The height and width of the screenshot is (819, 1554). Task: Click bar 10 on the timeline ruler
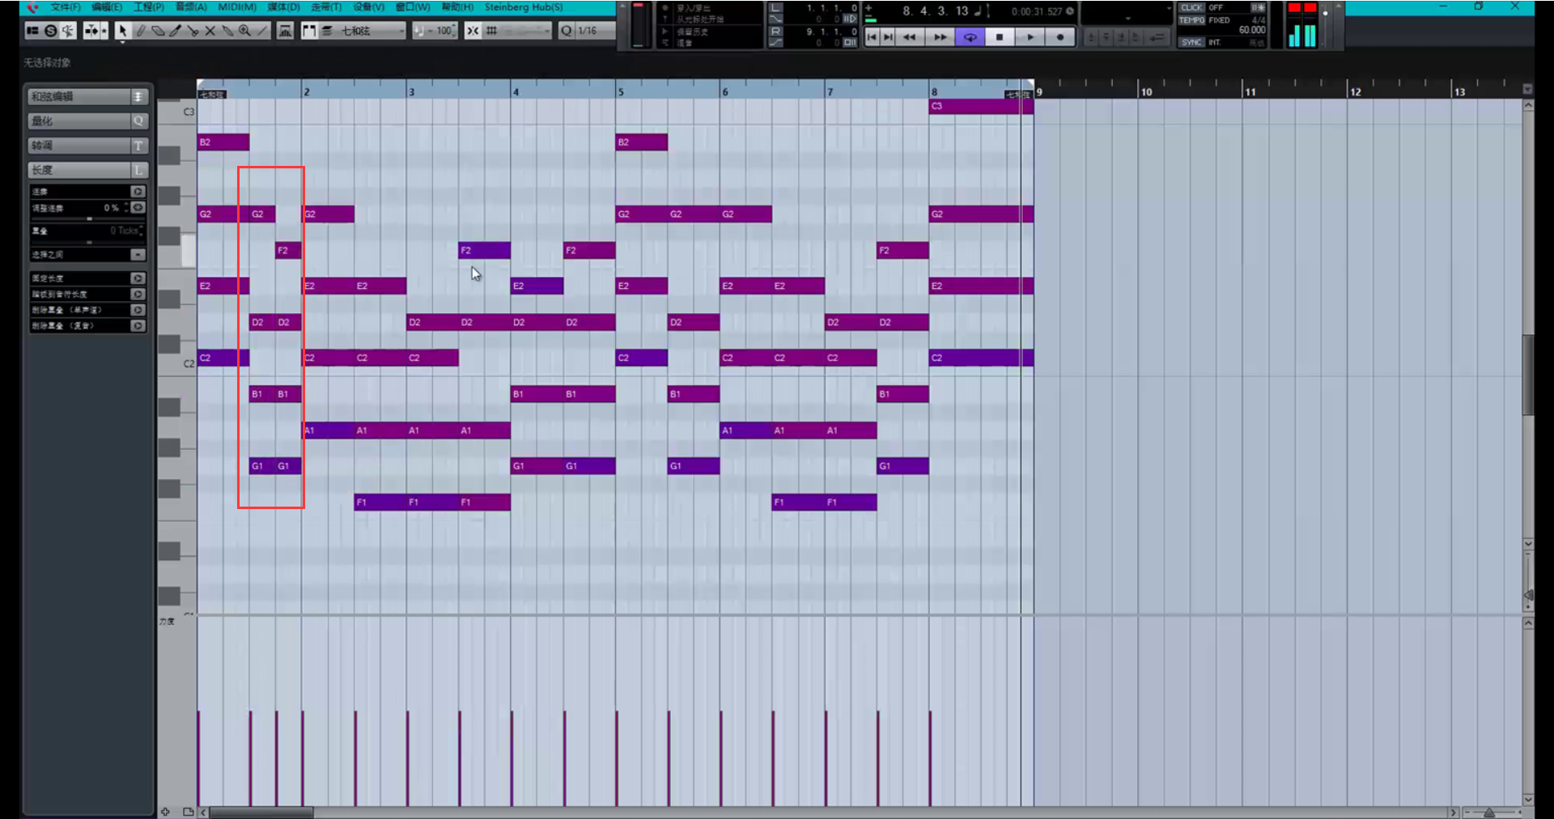1146,91
